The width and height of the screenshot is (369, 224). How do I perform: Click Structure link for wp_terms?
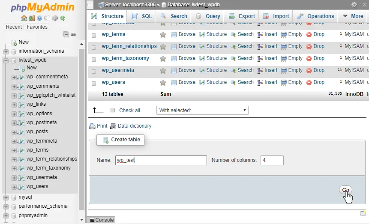pyautogui.click(x=216, y=34)
